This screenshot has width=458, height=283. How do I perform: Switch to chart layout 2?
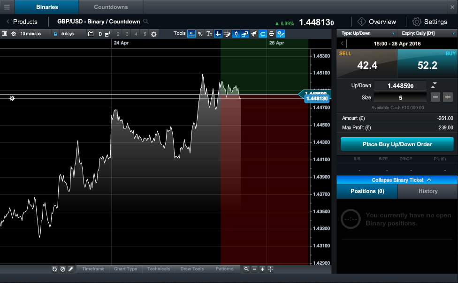(118, 34)
